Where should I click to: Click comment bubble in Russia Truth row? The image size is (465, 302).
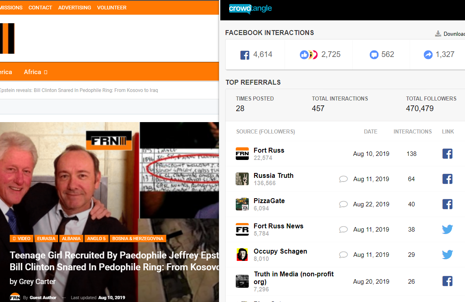[343, 179]
